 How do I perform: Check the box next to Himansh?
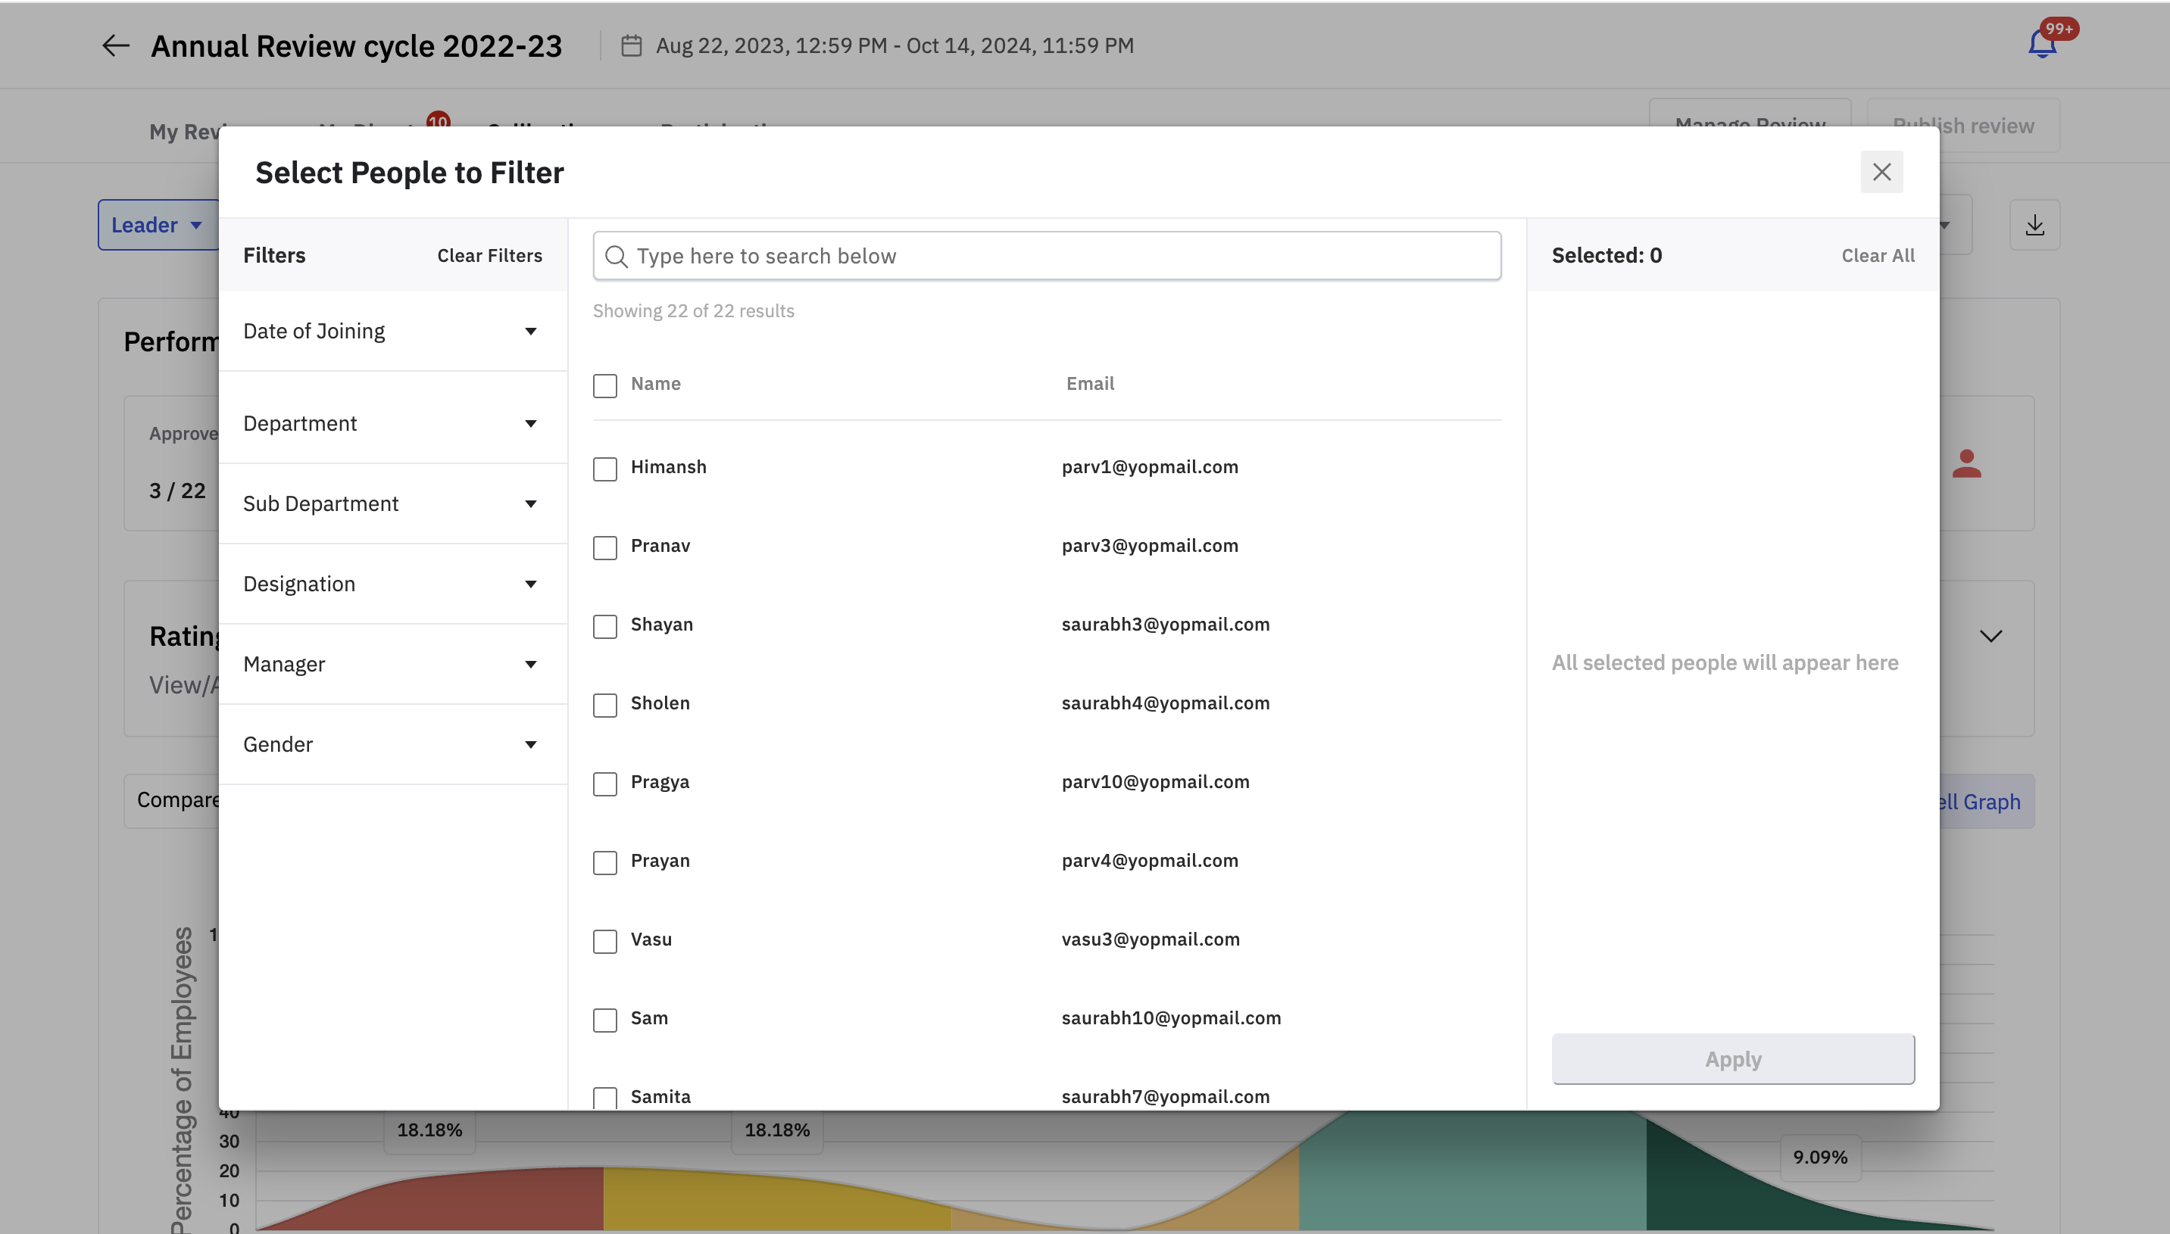pos(604,469)
